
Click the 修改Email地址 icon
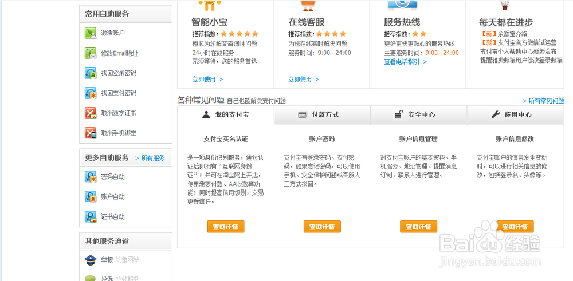tap(91, 53)
